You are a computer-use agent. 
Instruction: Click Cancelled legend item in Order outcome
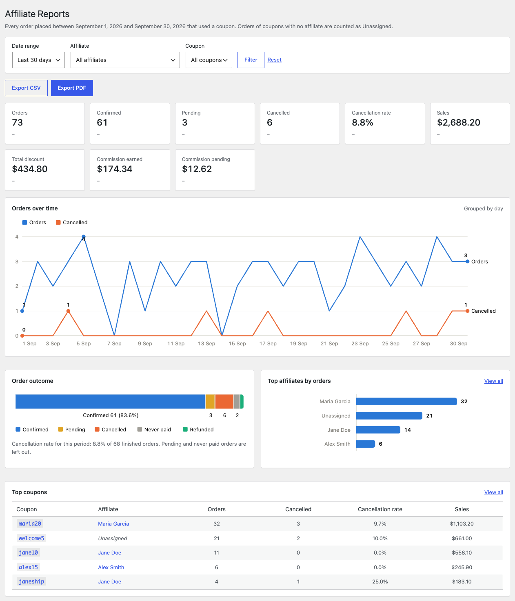(x=111, y=429)
